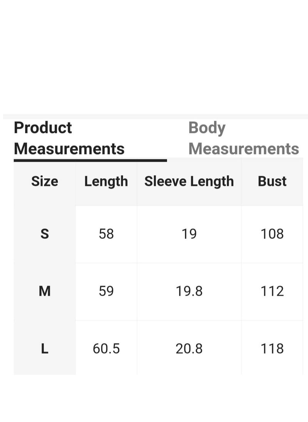Select the size S row label

[45, 234]
